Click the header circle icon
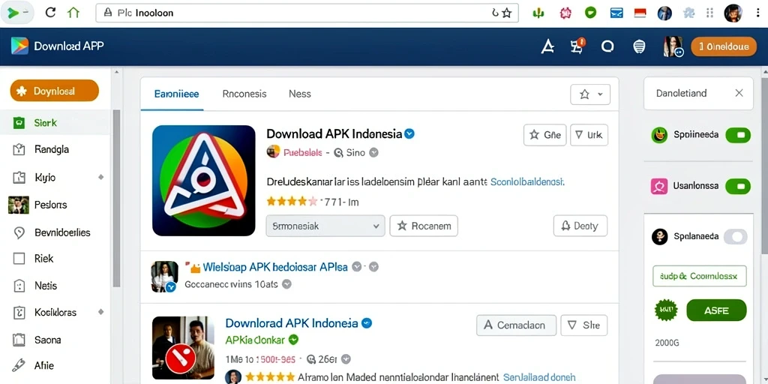 (607, 46)
